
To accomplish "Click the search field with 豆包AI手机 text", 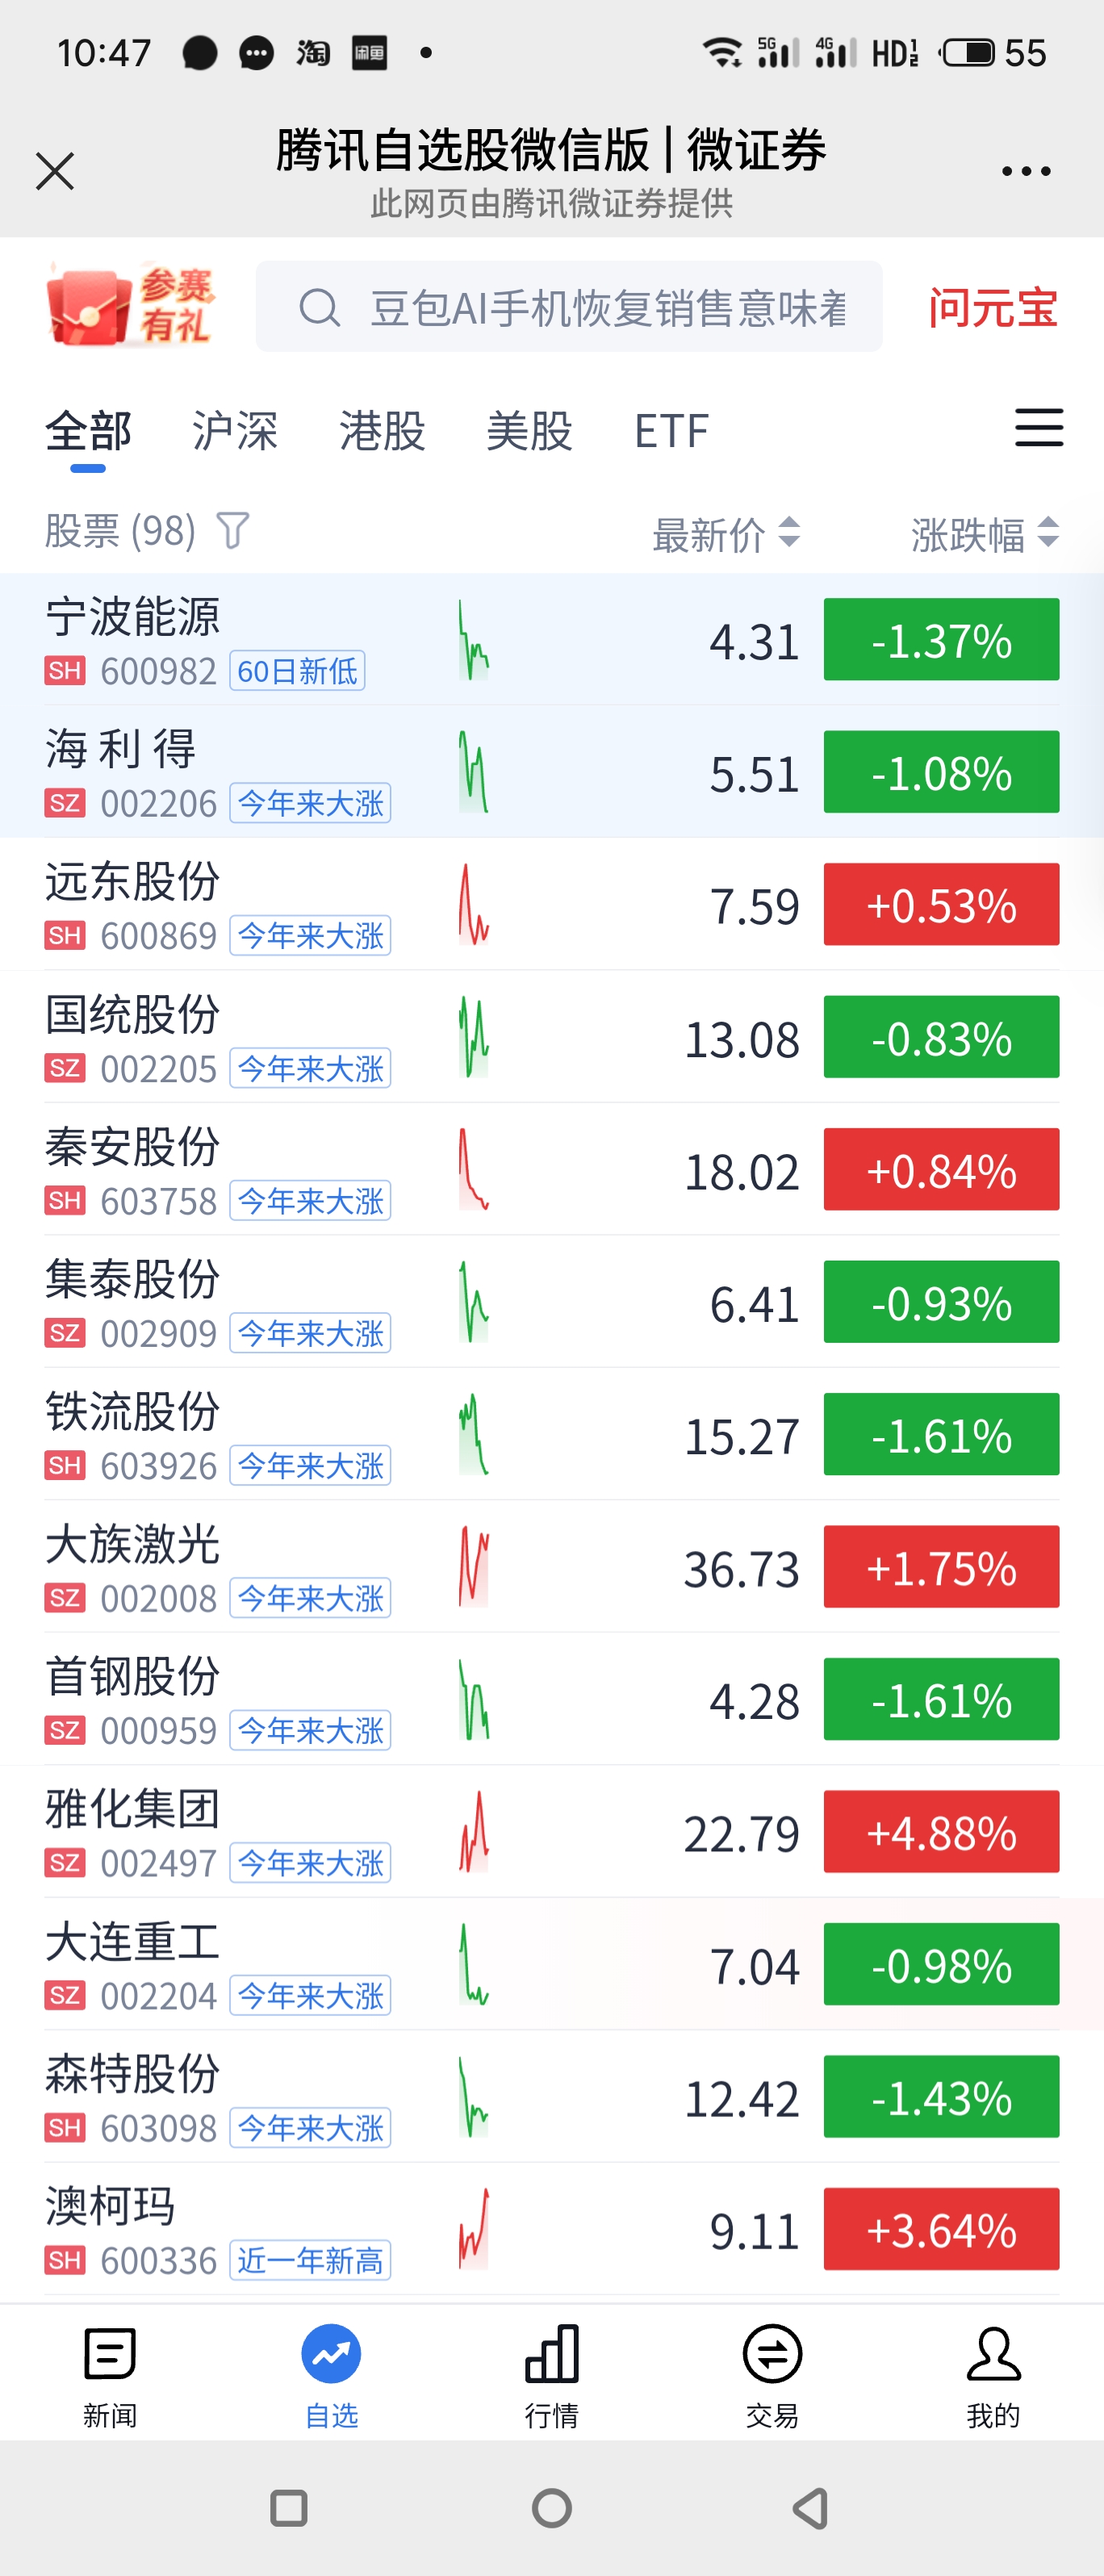I will coord(606,308).
